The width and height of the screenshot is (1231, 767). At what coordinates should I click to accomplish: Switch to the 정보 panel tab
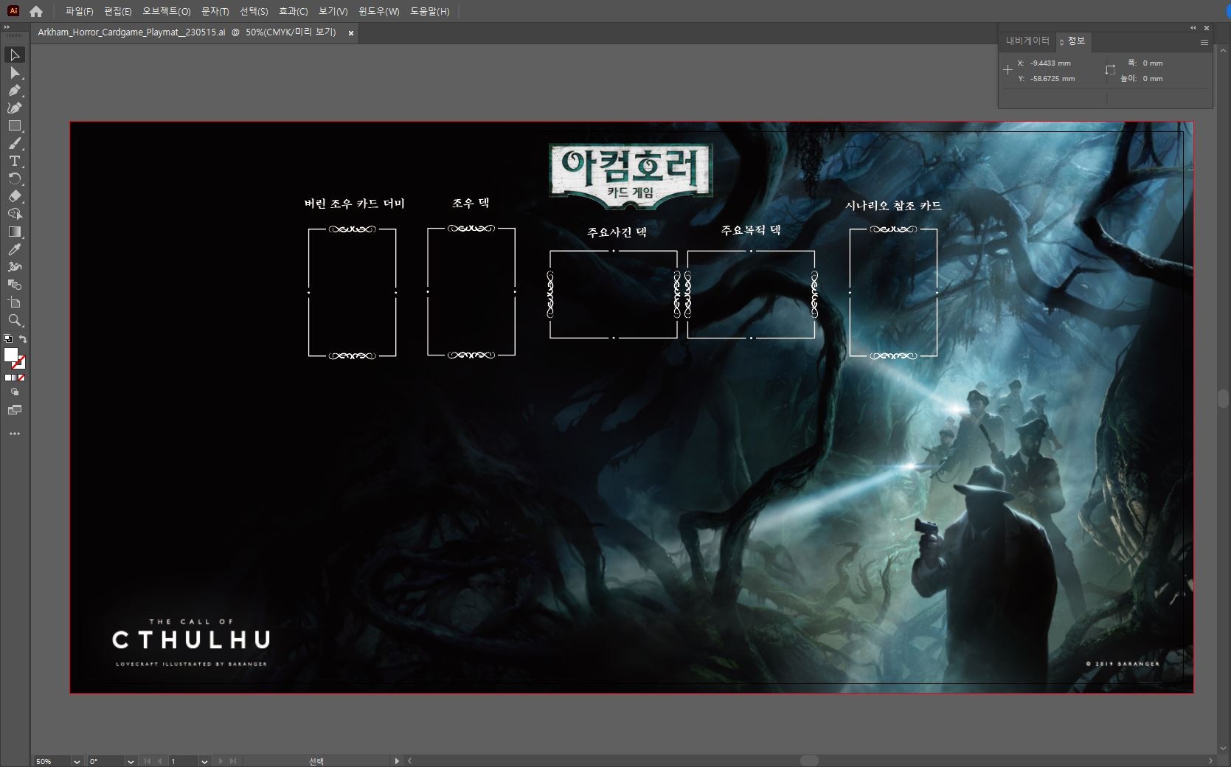pos(1073,41)
